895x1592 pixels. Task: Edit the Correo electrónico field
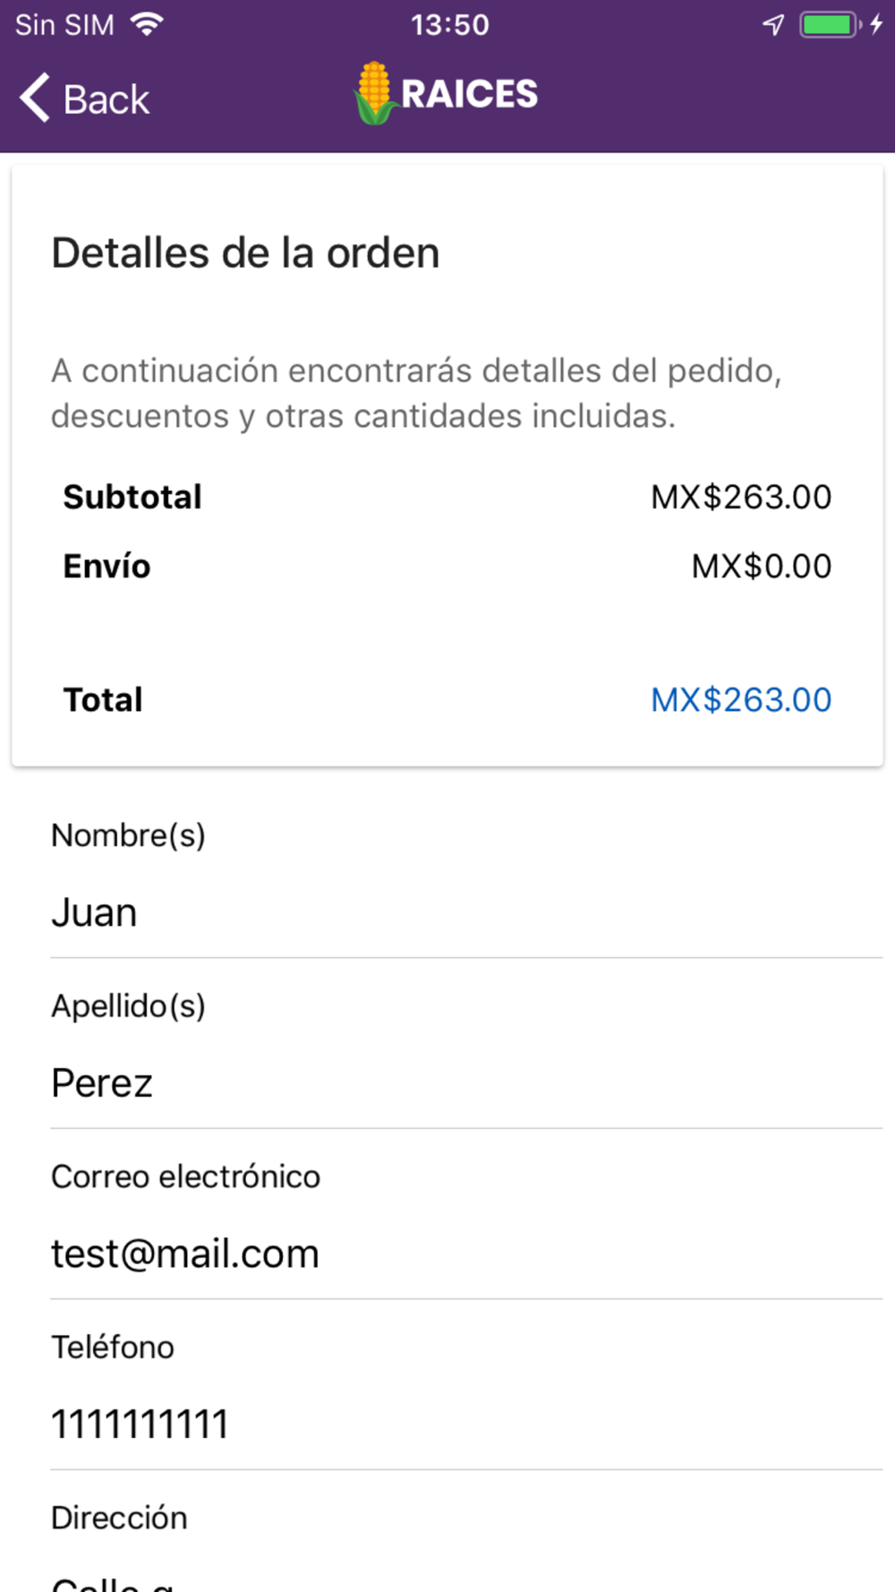[465, 1254]
